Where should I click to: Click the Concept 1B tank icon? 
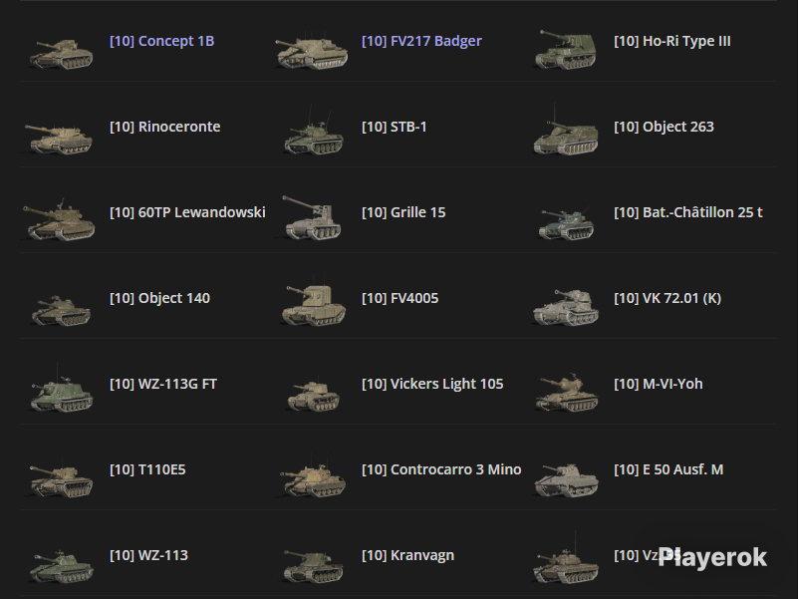[61, 54]
